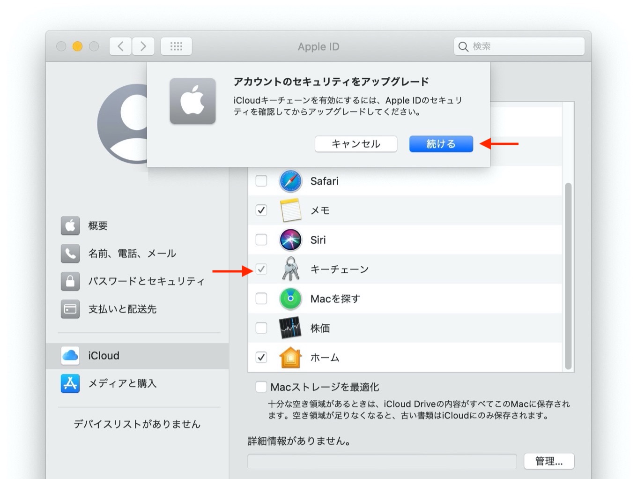Enable the Siri checkbox

point(261,239)
